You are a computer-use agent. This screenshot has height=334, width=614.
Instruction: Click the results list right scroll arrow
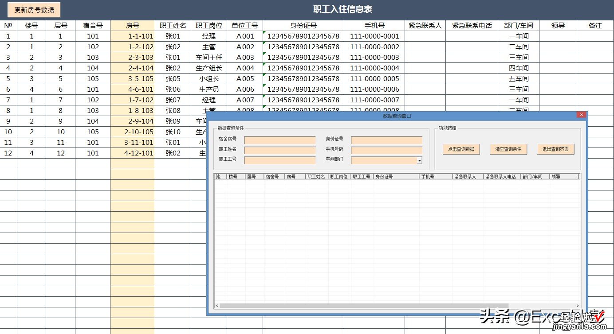tap(578, 306)
